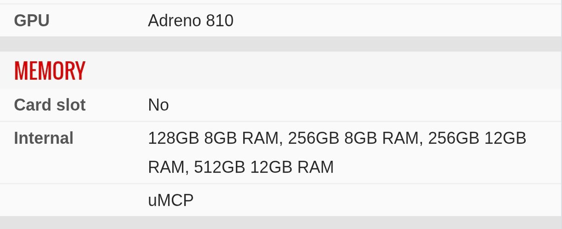Select the Adreno 810 value text
The image size is (562, 229).
[191, 21]
